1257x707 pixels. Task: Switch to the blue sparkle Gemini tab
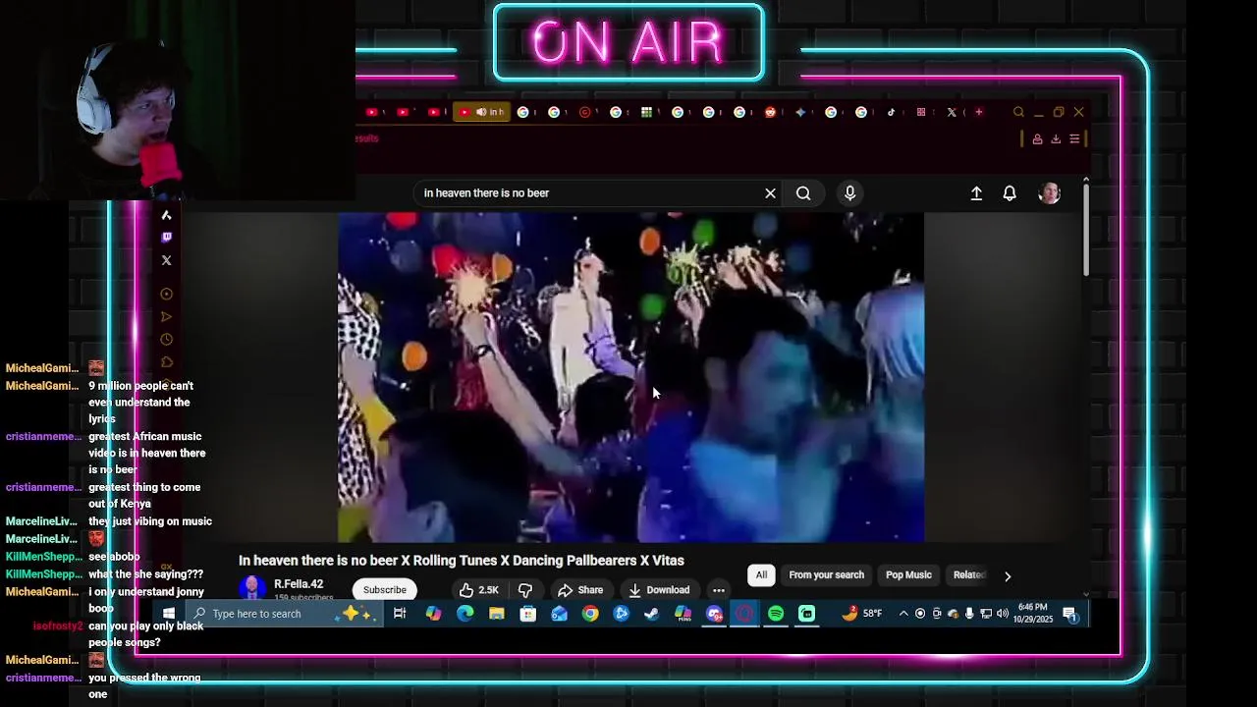800,112
